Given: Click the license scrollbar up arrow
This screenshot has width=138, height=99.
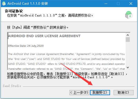Looking at the screenshot, I should [x=128, y=35].
